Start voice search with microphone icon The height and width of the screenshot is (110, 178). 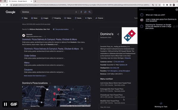pyautogui.click(x=81, y=12)
